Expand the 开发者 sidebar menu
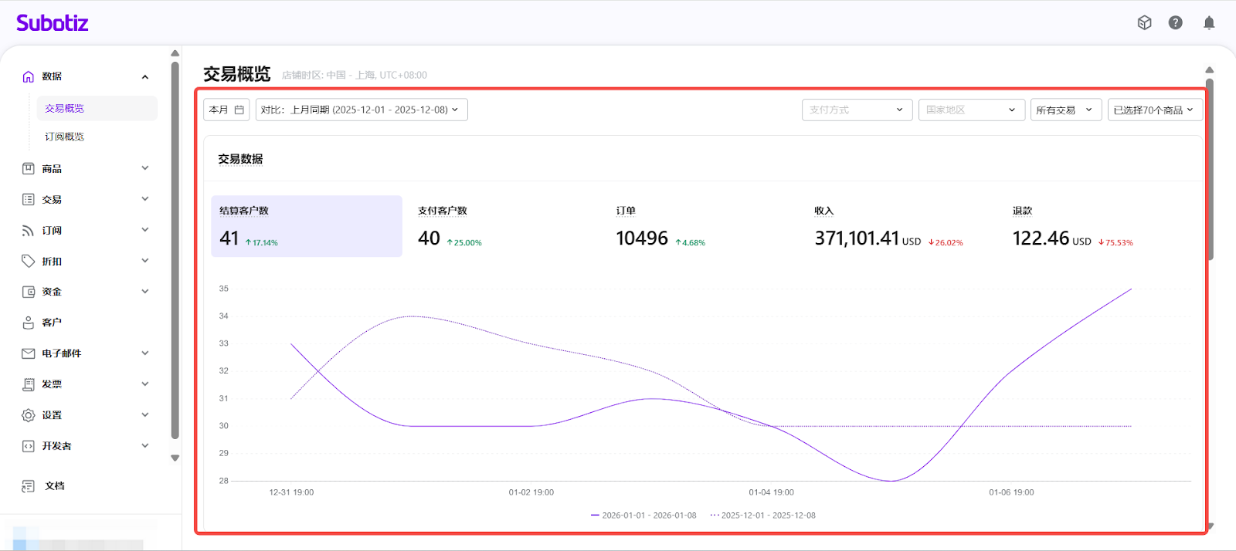The image size is (1236, 551). coord(144,446)
